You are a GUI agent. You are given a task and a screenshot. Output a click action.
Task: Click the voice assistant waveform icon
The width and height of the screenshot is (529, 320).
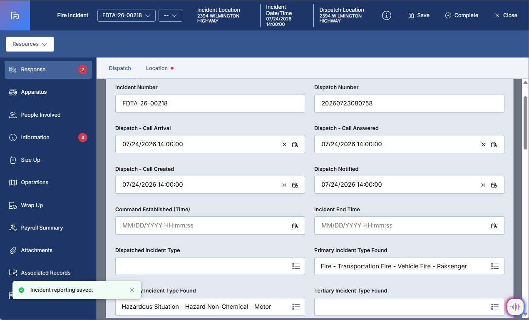[515, 307]
